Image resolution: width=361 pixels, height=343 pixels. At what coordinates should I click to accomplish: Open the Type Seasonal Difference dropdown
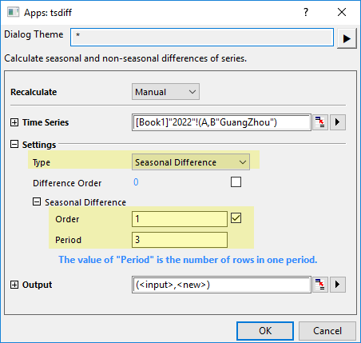(x=191, y=162)
